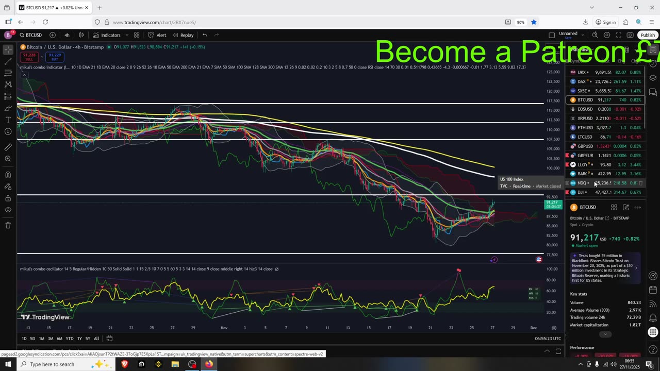This screenshot has height=371, width=660.
Task: Select the zoom in tool
Action: (x=8, y=159)
